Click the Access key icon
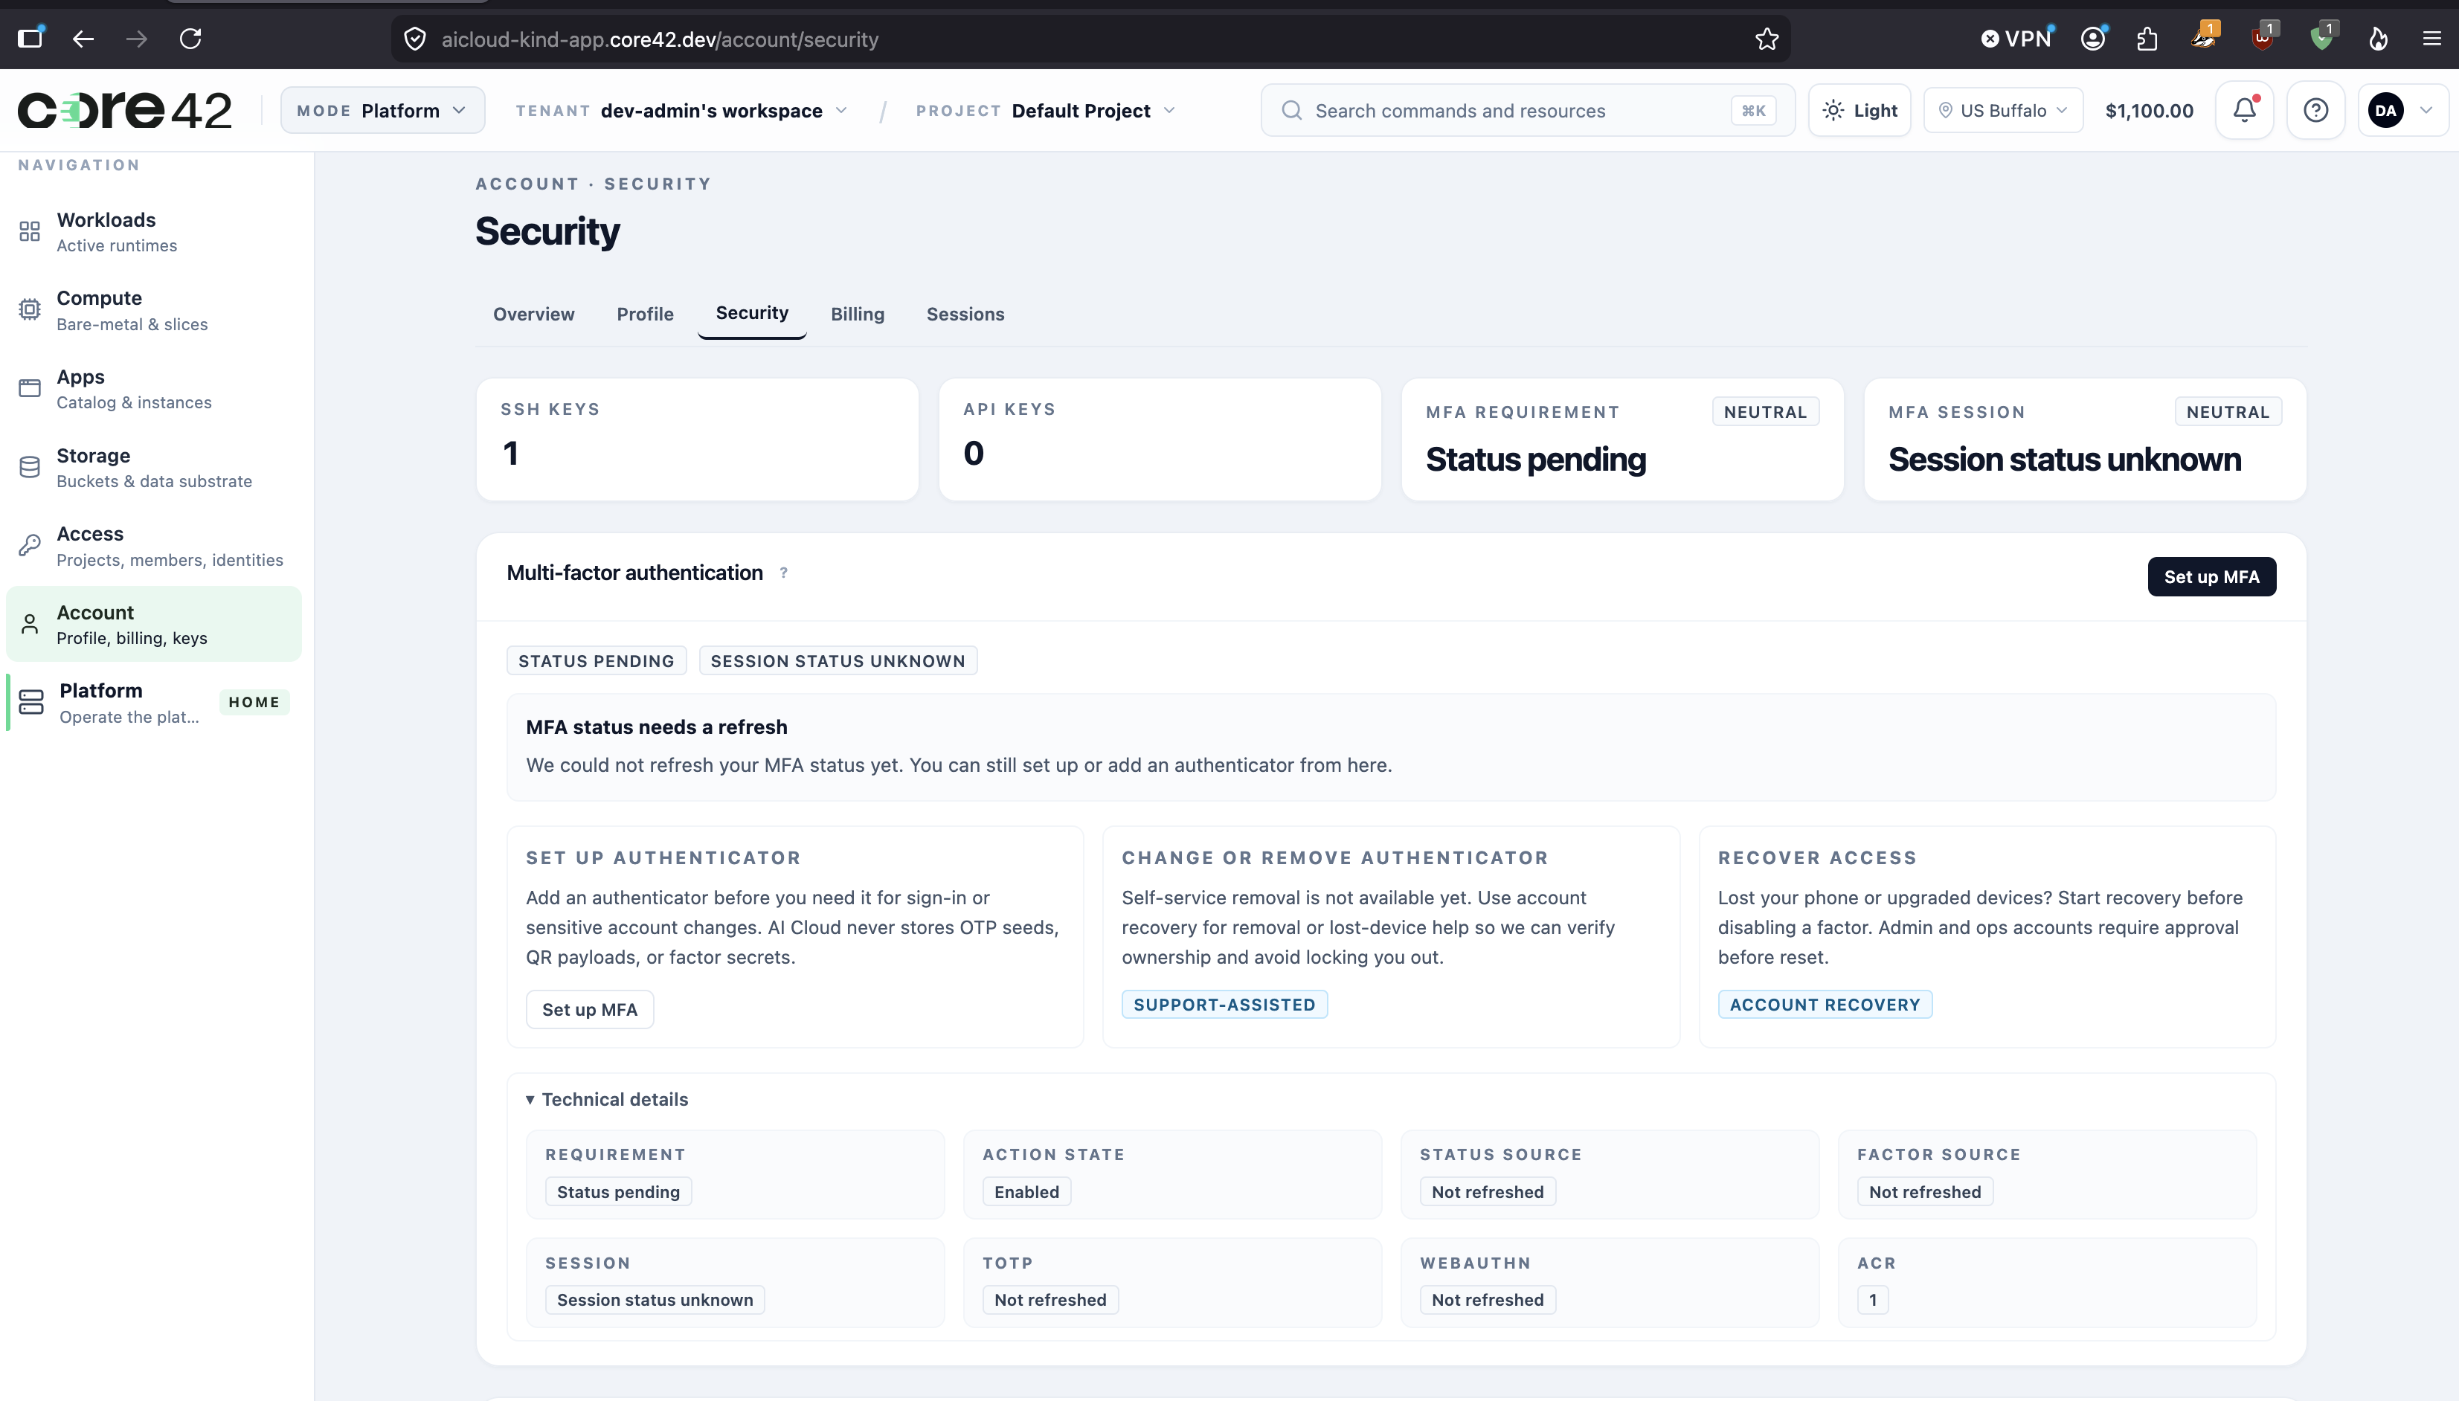 click(30, 546)
